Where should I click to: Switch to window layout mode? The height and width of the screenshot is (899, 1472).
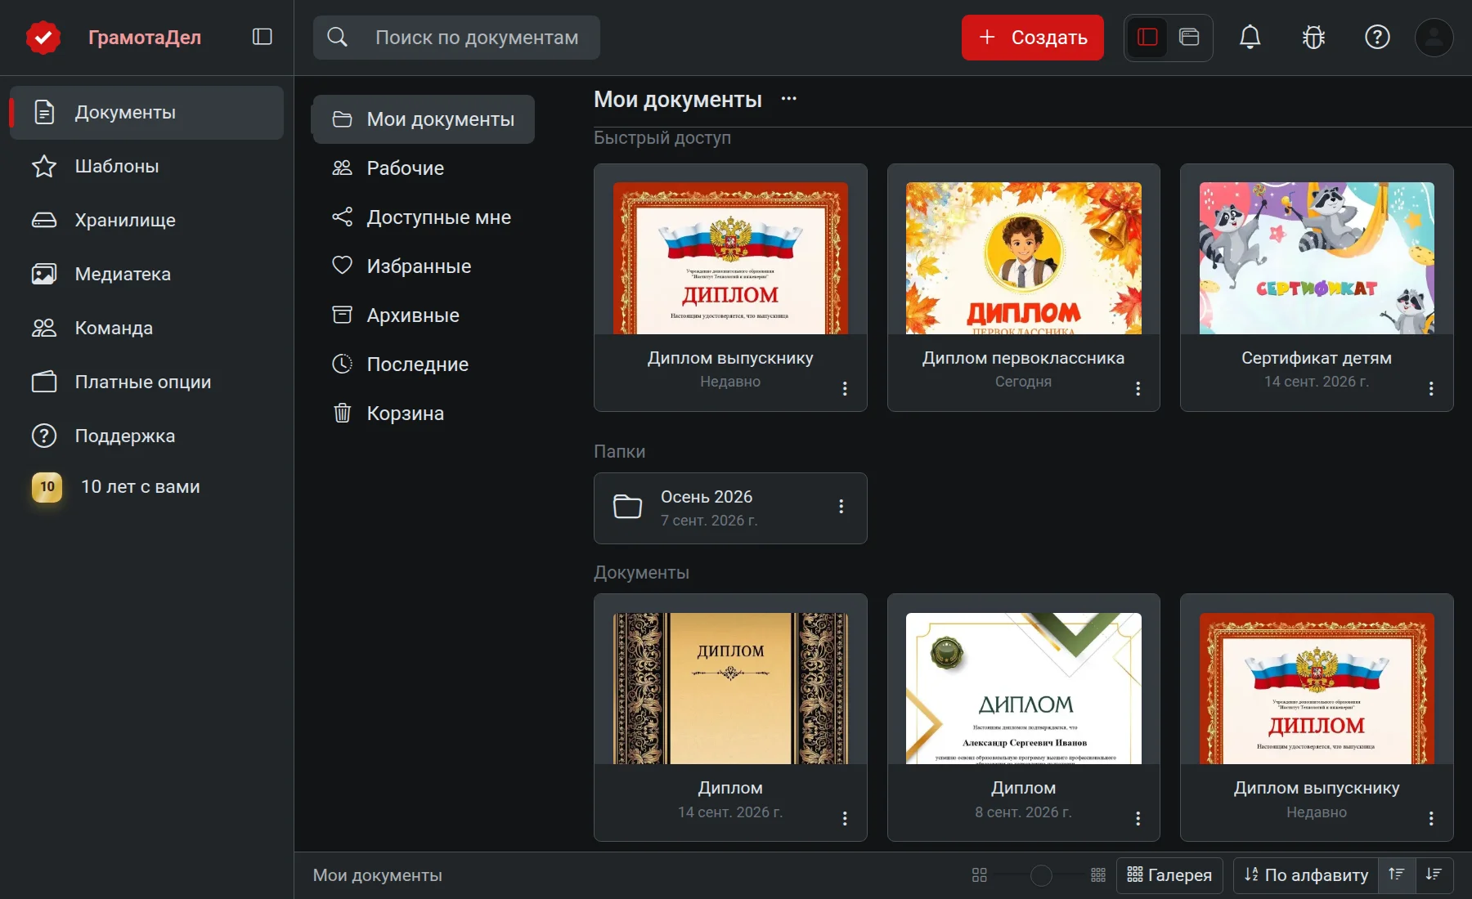click(1189, 37)
